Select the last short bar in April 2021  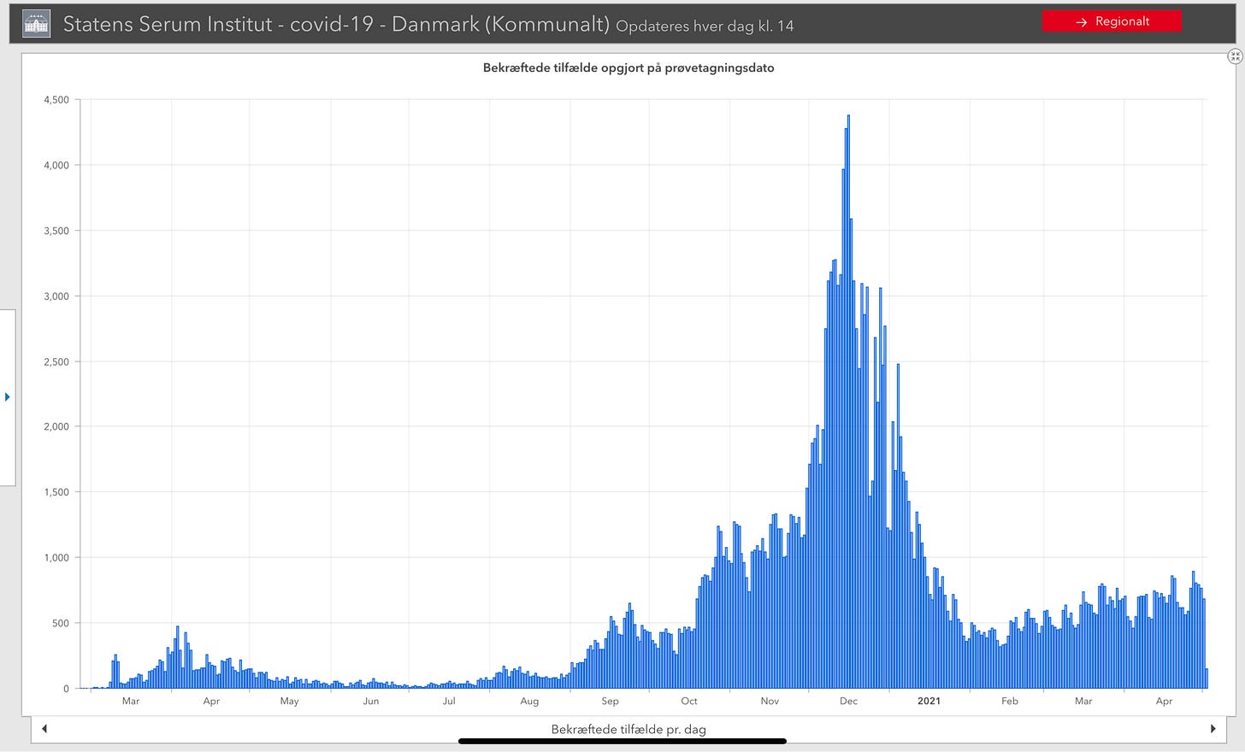tap(1207, 679)
